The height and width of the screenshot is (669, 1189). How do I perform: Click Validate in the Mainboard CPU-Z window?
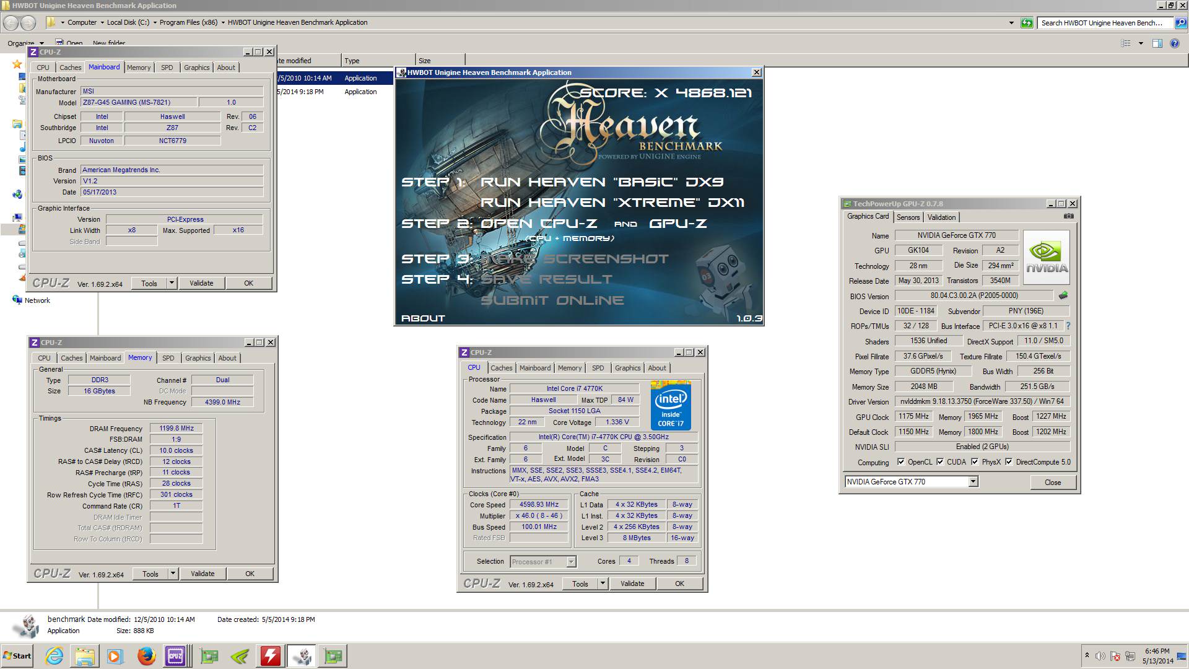(201, 283)
